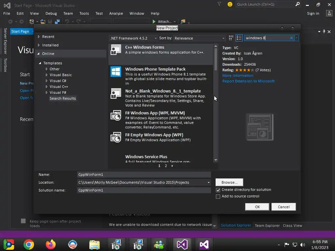Click the account avatar icon near Sign in
The image size is (335, 251).
[329, 13]
